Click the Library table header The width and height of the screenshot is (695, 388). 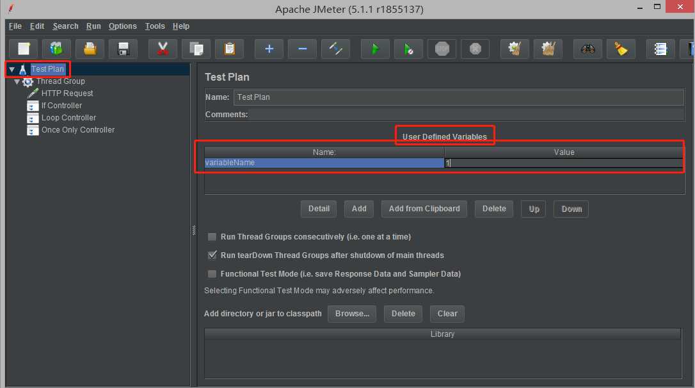pyautogui.click(x=442, y=334)
